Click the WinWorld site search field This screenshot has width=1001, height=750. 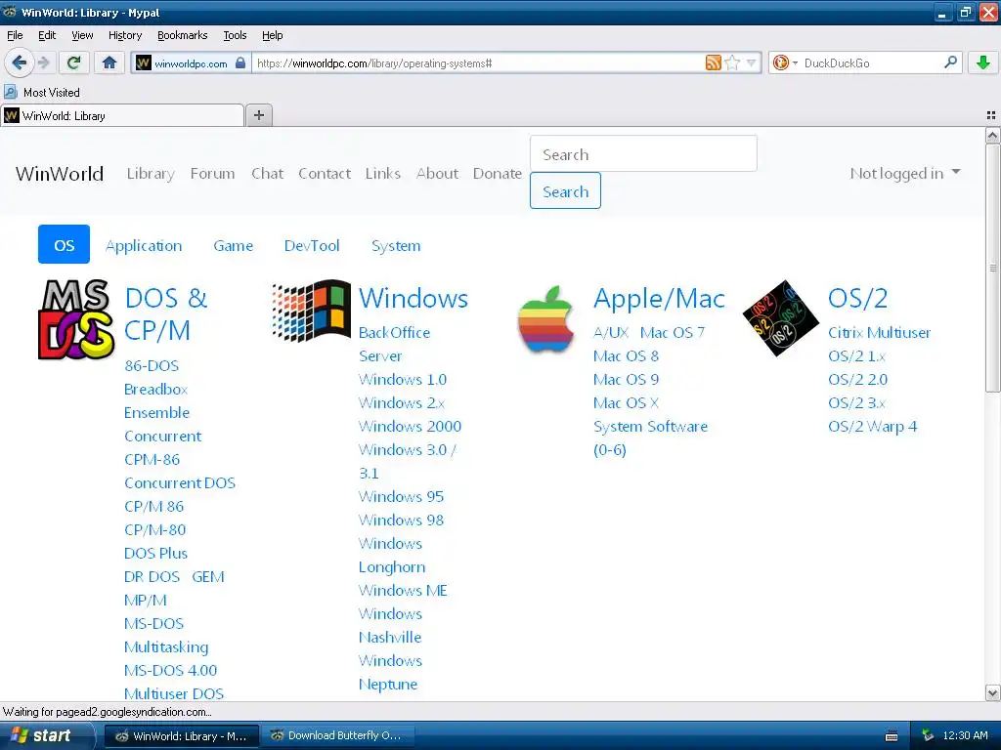click(643, 153)
